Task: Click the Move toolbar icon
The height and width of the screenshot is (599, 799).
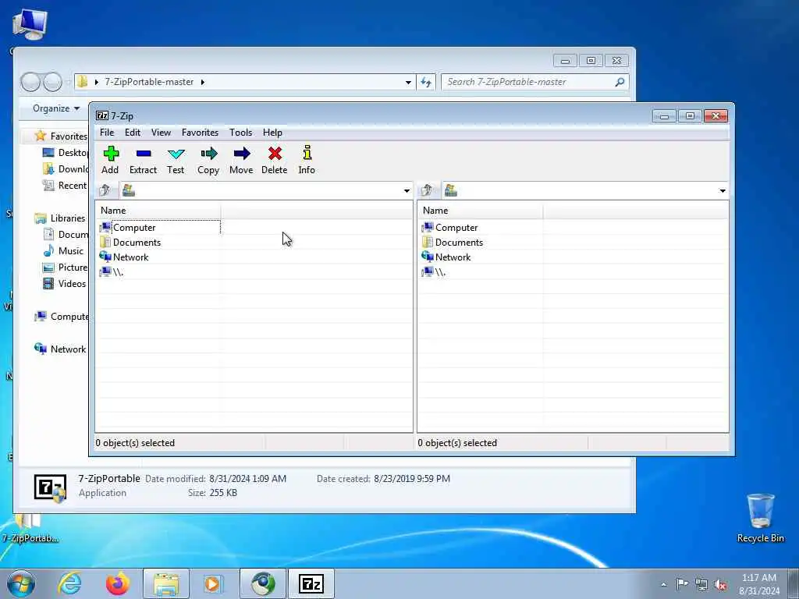Action: (241, 160)
